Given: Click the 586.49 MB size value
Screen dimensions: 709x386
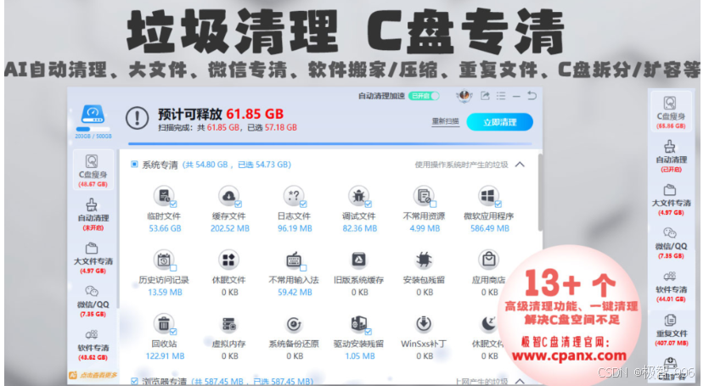Looking at the screenshot, I should pos(489,228).
